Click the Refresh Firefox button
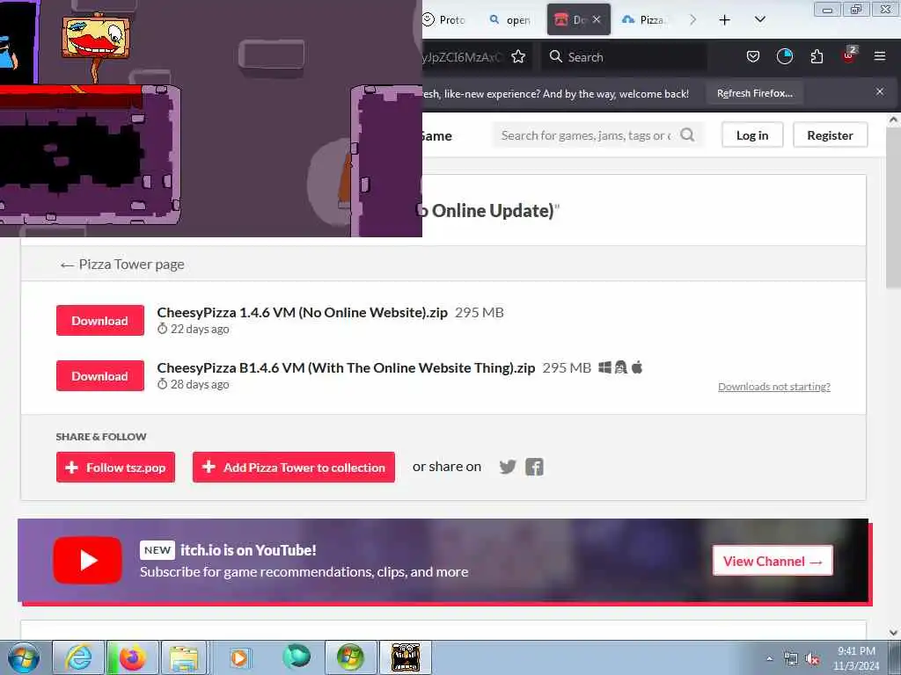901x675 pixels. [754, 93]
